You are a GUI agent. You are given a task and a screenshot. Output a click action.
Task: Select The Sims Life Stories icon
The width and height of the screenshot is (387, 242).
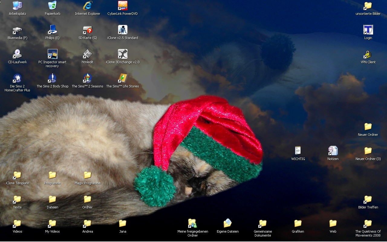[x=122, y=78]
